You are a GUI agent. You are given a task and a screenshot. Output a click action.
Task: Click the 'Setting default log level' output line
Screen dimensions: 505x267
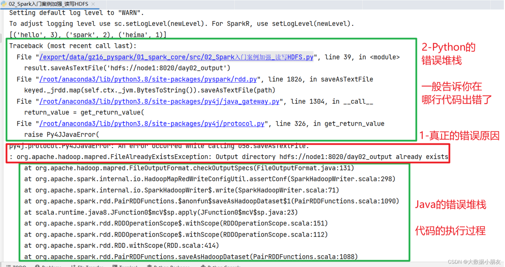[76, 13]
